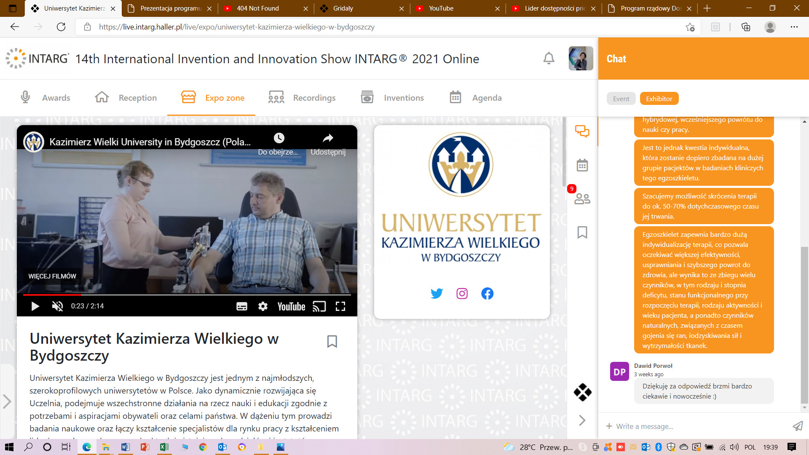Click the video share arrow icon
Viewport: 809px width, 455px height.
[x=328, y=138]
